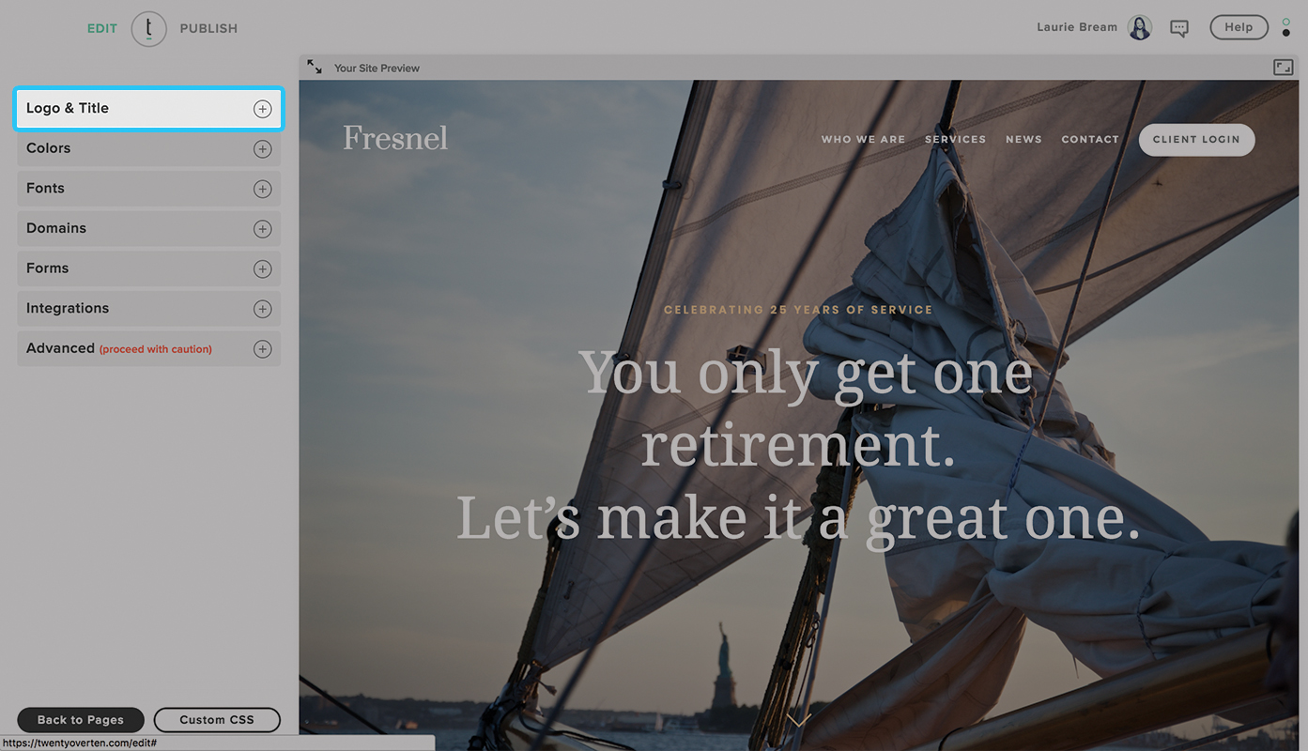The image size is (1308, 751).
Task: Expand the Fonts settings section
Action: pyautogui.click(x=148, y=189)
